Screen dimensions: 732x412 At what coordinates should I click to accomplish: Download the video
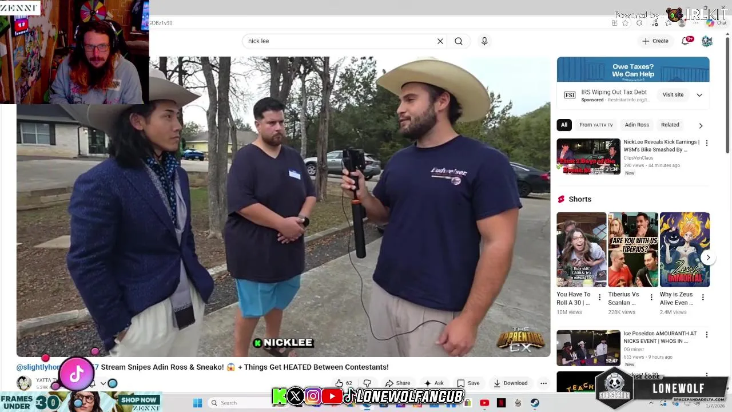511,383
